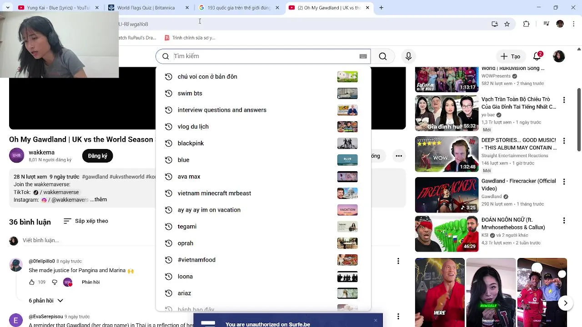Start voice search with microphone icon

click(x=408, y=56)
